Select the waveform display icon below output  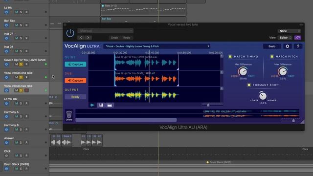pos(92,105)
